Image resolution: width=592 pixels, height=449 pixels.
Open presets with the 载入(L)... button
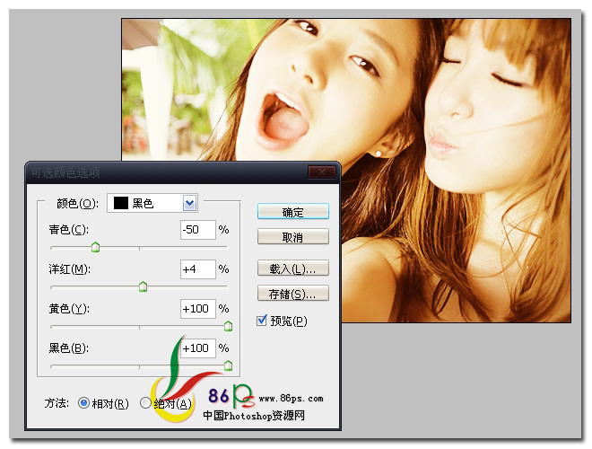[x=292, y=269]
